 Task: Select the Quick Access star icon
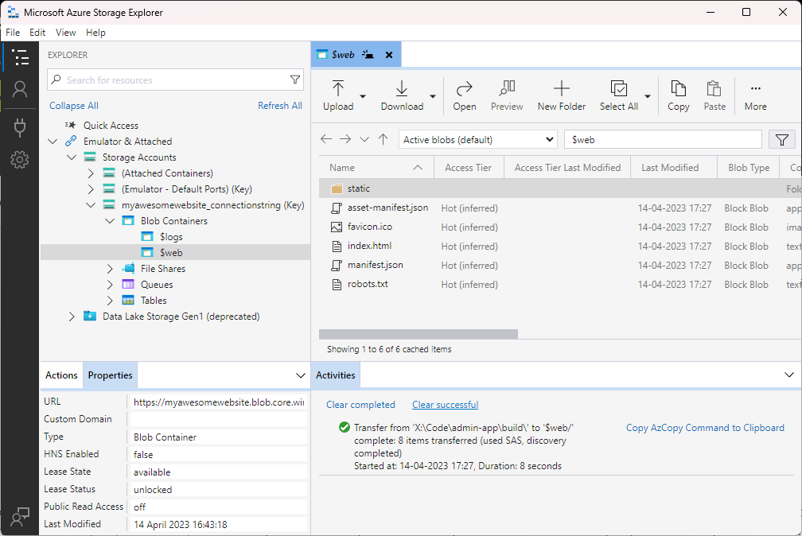tap(71, 126)
